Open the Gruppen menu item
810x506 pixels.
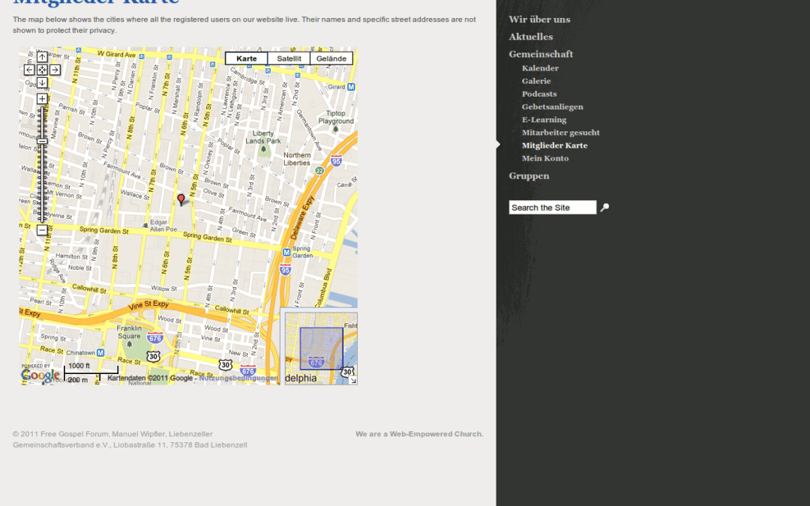529,176
